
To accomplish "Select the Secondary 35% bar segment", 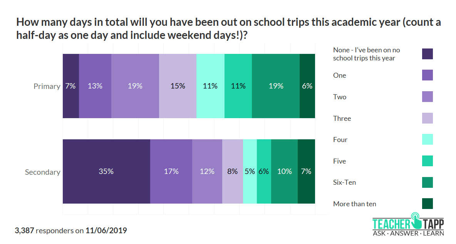I will pyautogui.click(x=106, y=171).
